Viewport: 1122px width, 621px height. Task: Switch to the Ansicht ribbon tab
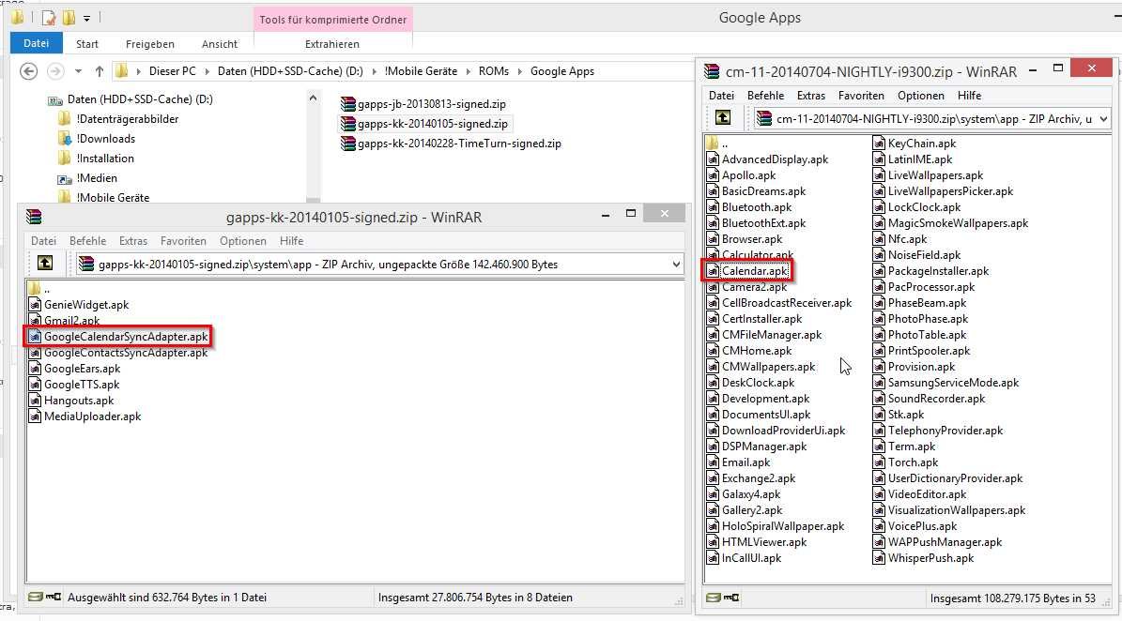tap(219, 43)
